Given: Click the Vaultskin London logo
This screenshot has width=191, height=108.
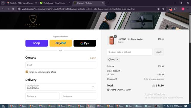Looking at the screenshot, I should [x=33, y=21].
